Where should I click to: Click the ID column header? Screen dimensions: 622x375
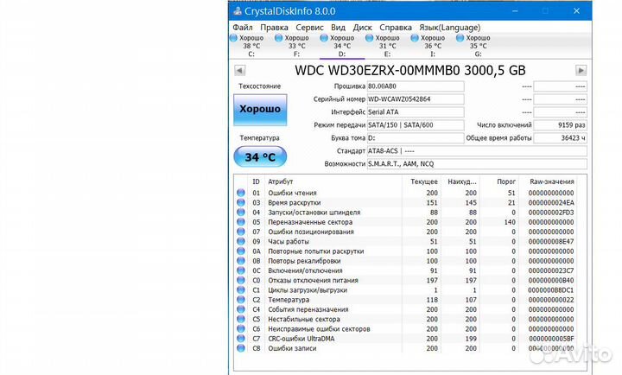click(x=257, y=181)
